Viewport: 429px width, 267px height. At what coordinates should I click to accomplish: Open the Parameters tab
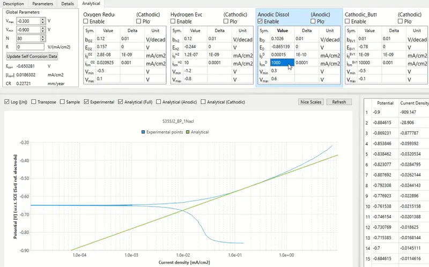coord(43,3)
